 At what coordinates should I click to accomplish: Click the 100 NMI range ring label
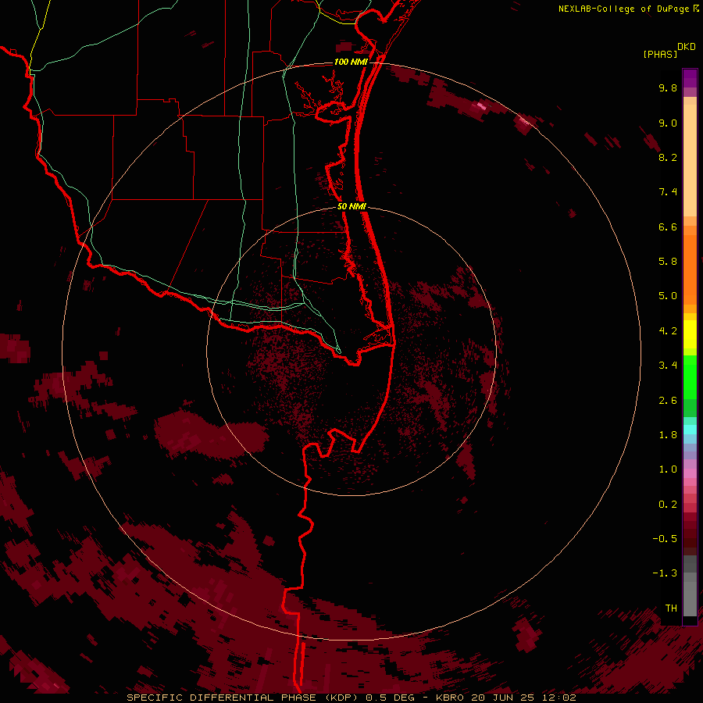pos(351,62)
